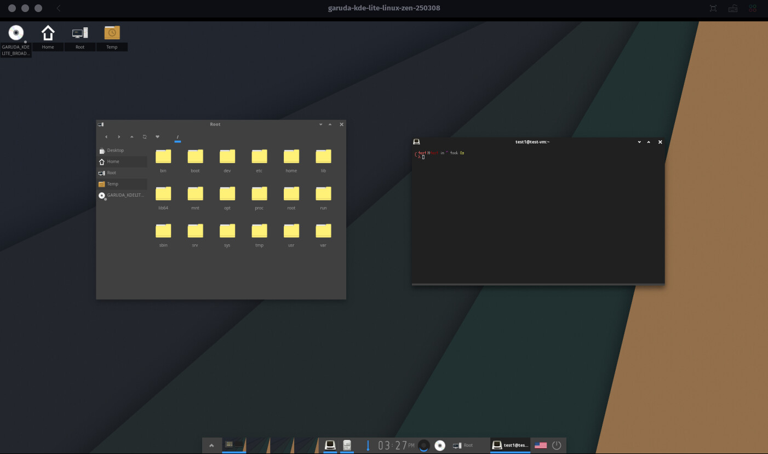Image resolution: width=768 pixels, height=454 pixels.
Task: Open the circular system monitor applet
Action: point(423,445)
